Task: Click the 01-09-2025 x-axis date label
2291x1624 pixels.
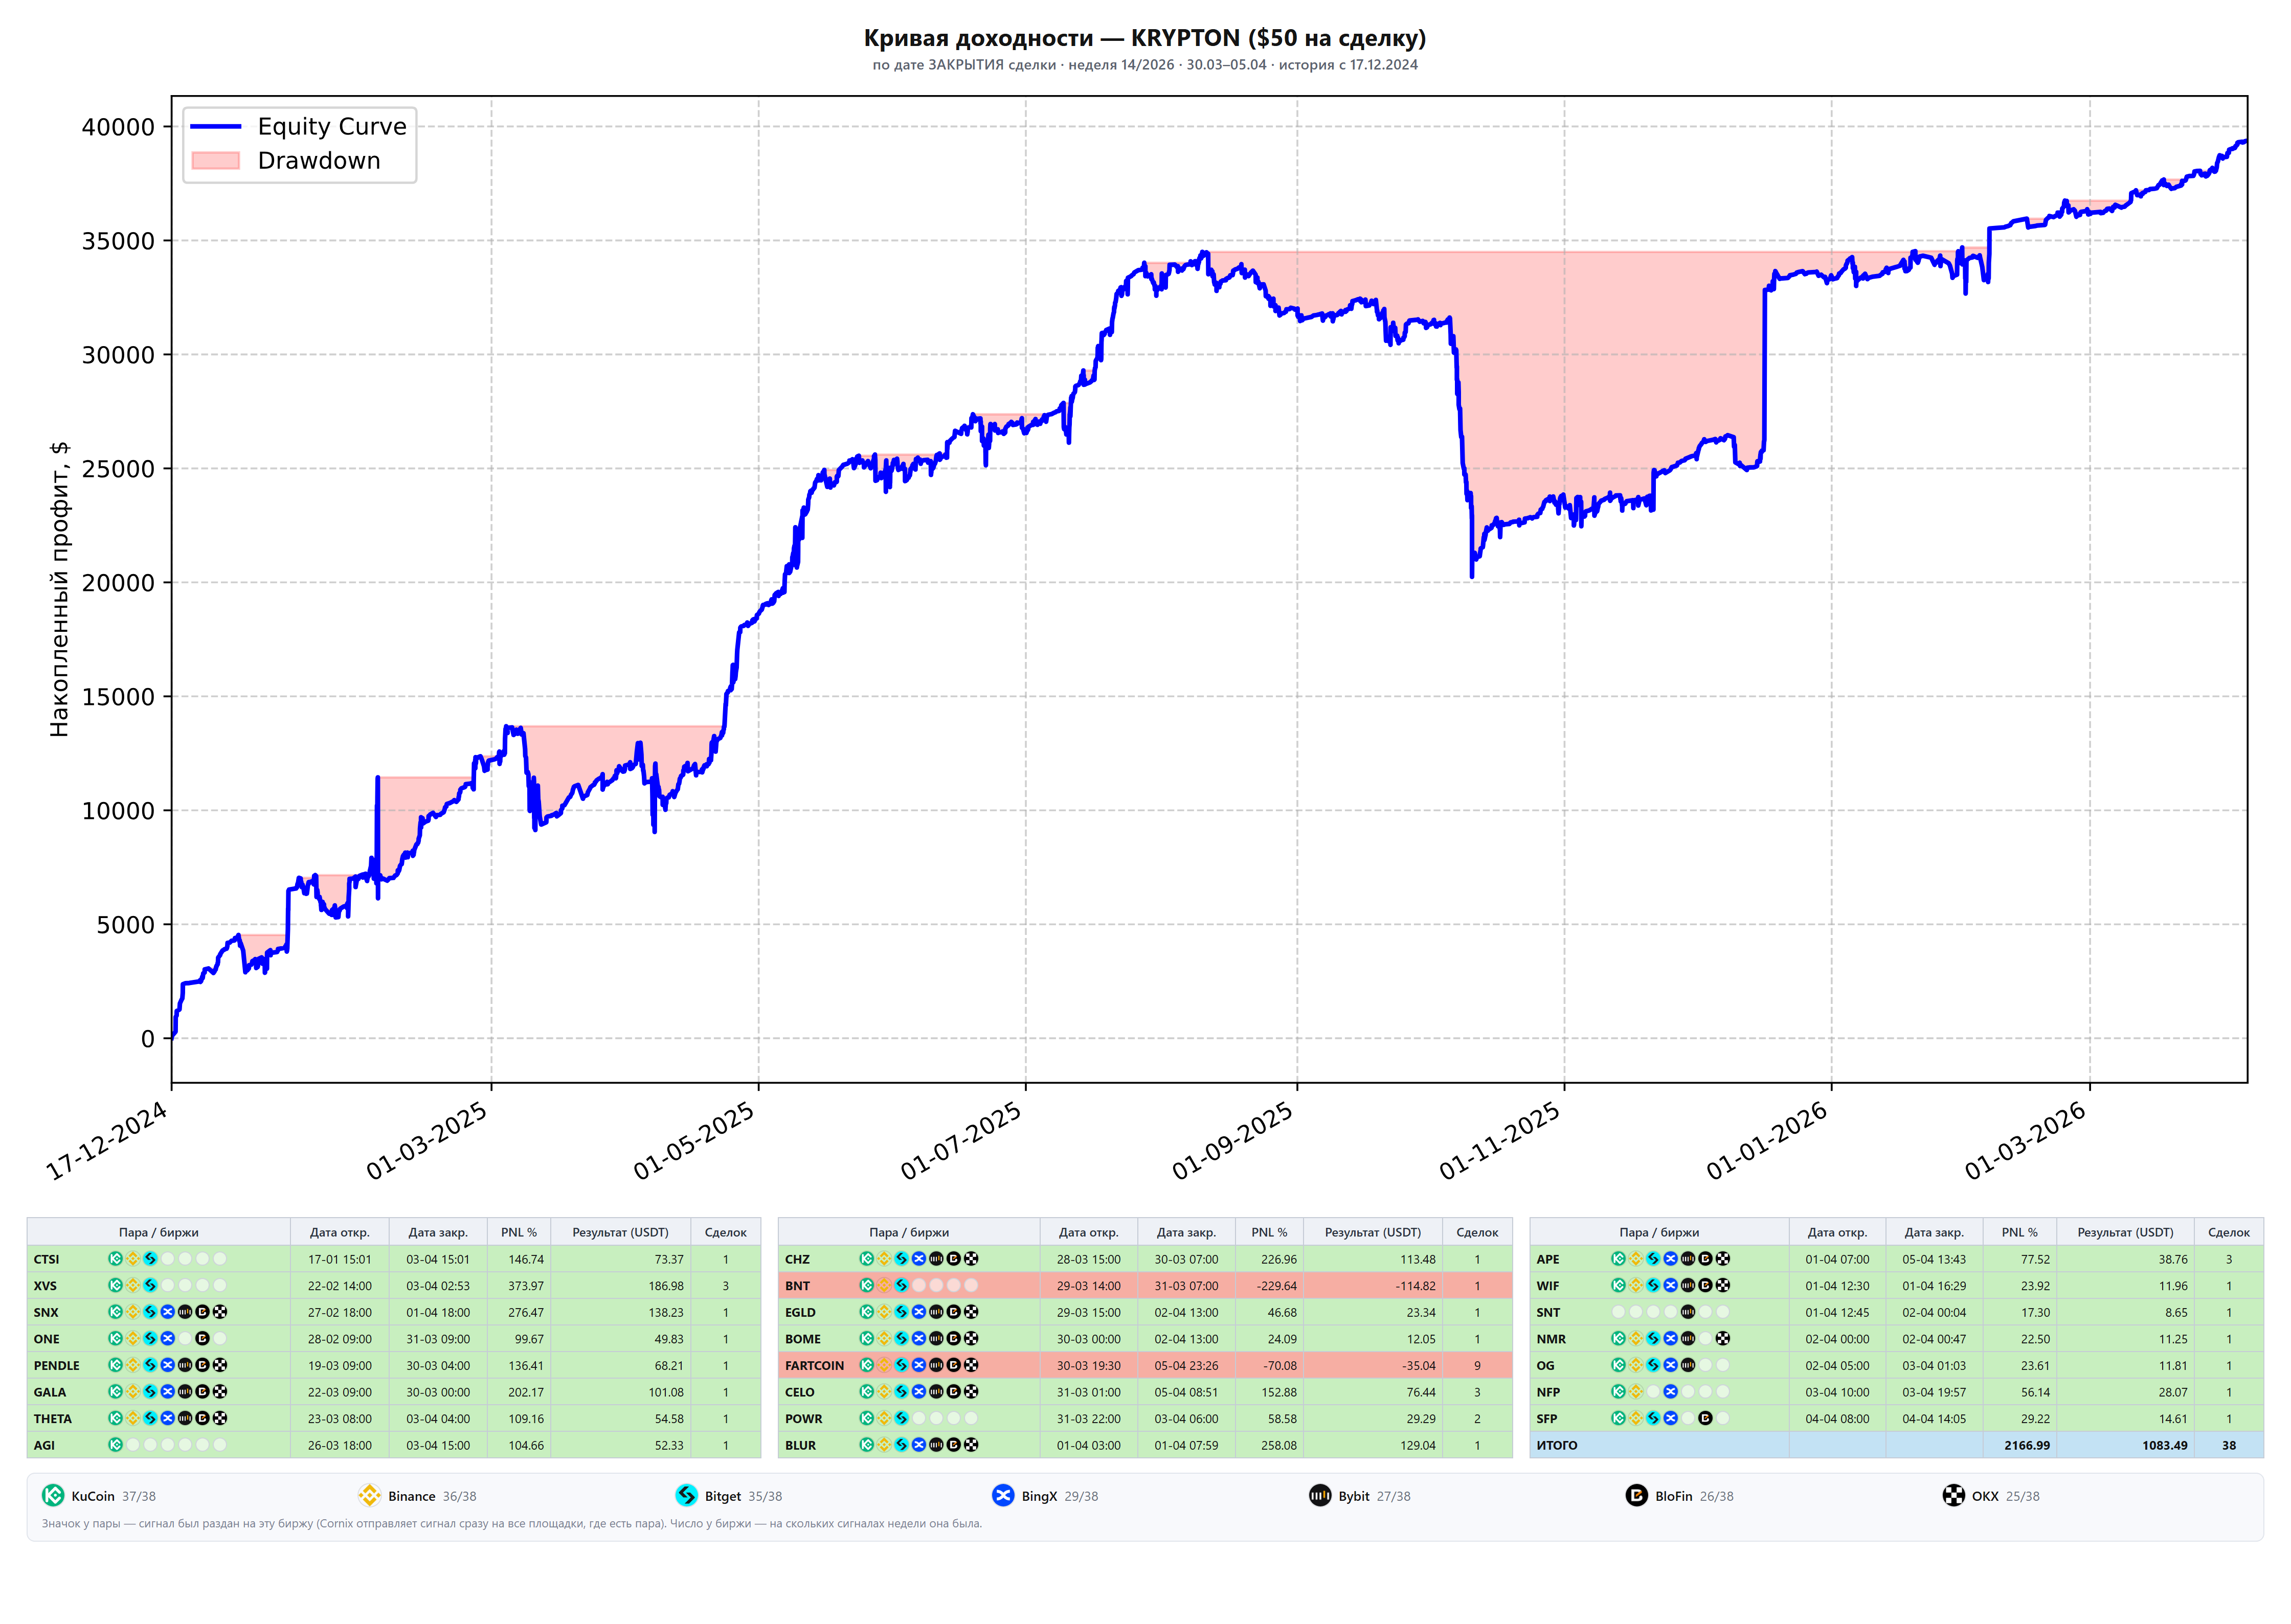Action: coord(1232,1141)
